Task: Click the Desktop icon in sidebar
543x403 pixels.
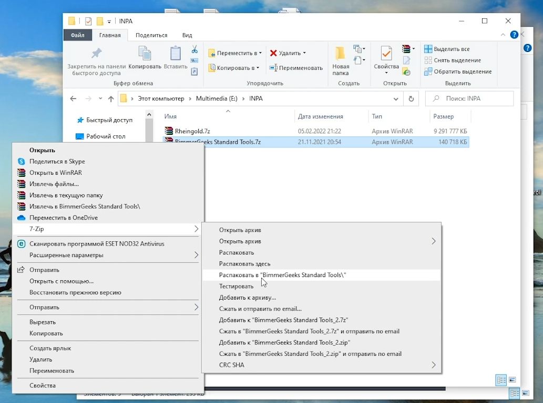Action: coord(80,136)
